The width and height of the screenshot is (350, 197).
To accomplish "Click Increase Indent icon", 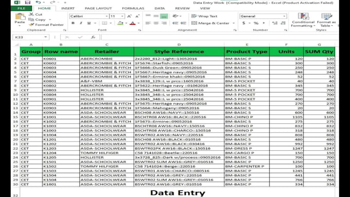I will point(183,23).
